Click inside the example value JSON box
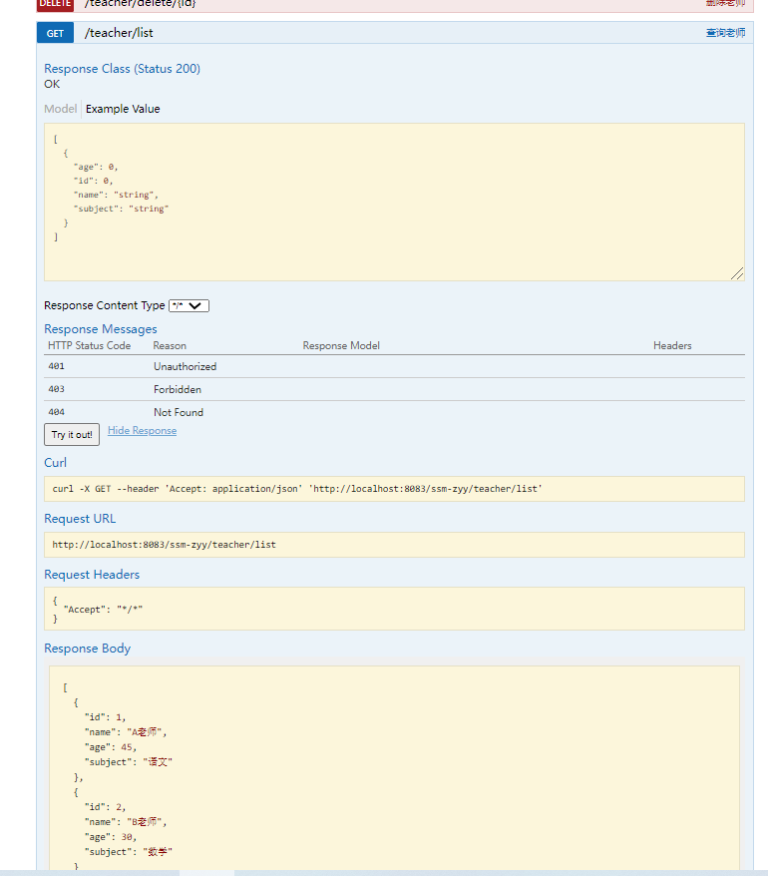The height and width of the screenshot is (876, 768). pos(394,203)
